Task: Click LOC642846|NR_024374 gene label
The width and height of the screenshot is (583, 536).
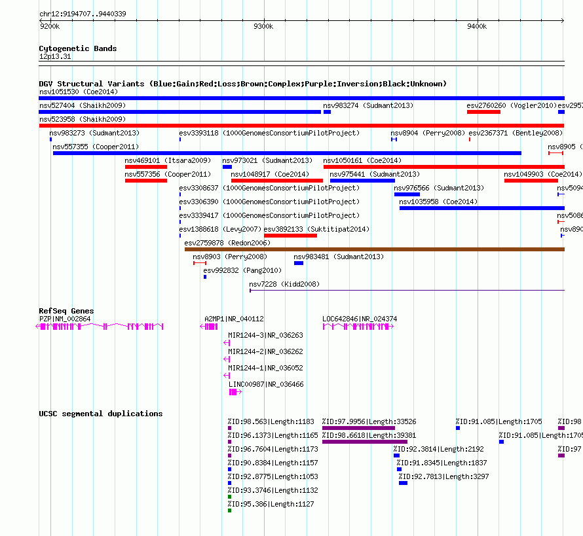Action: coord(360,319)
